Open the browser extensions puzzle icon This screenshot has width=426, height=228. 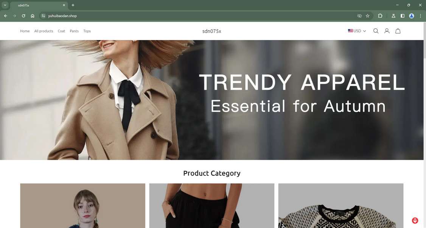point(380,16)
